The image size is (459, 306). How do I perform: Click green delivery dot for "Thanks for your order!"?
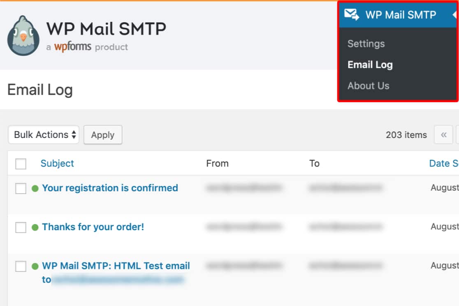36,227
